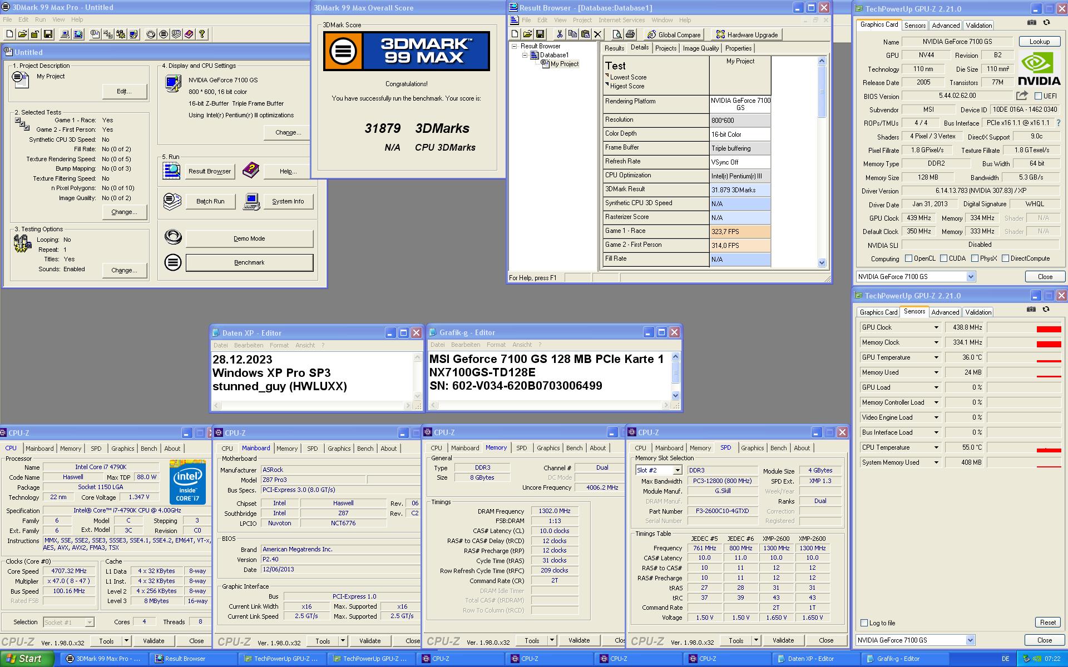
Task: Click Intel Core i7 logo in CPU-Z
Action: tap(187, 481)
